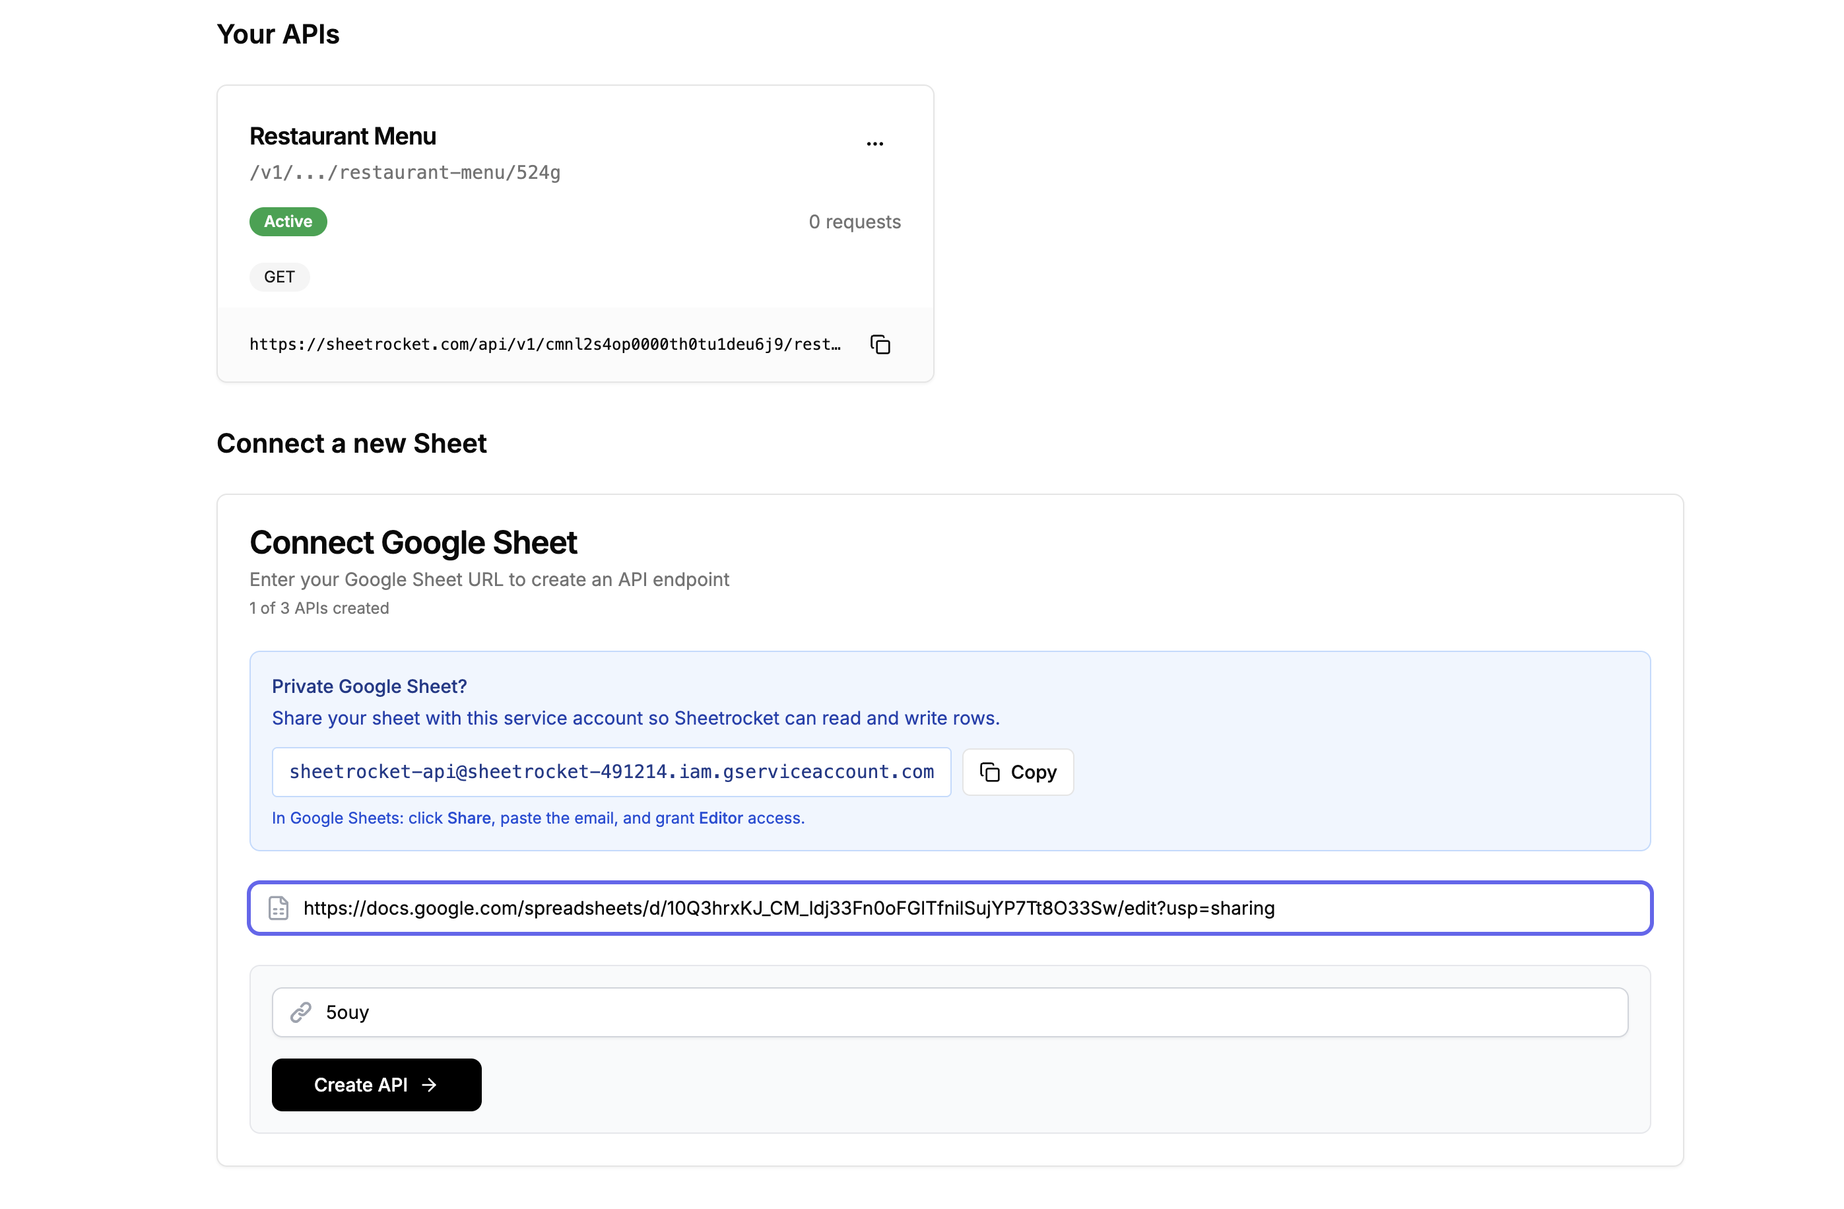
Task: Open the Restaurant Menu API title
Action: (x=343, y=137)
